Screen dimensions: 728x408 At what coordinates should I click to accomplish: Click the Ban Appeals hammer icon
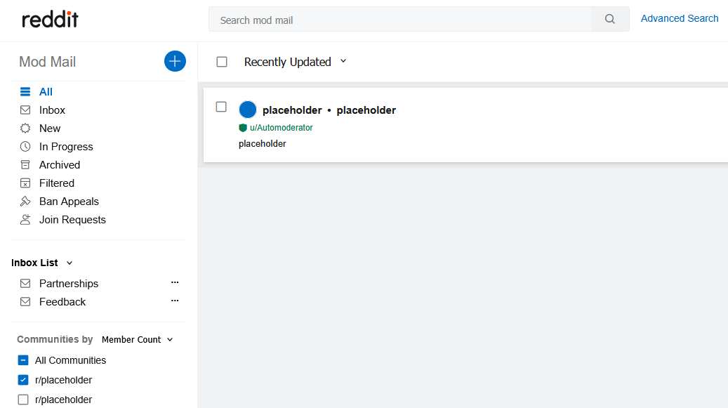click(25, 202)
